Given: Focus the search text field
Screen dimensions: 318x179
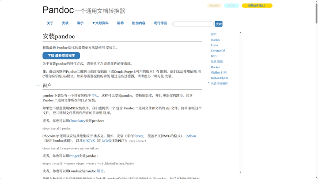Looking at the screenshot, I should click(193, 24).
